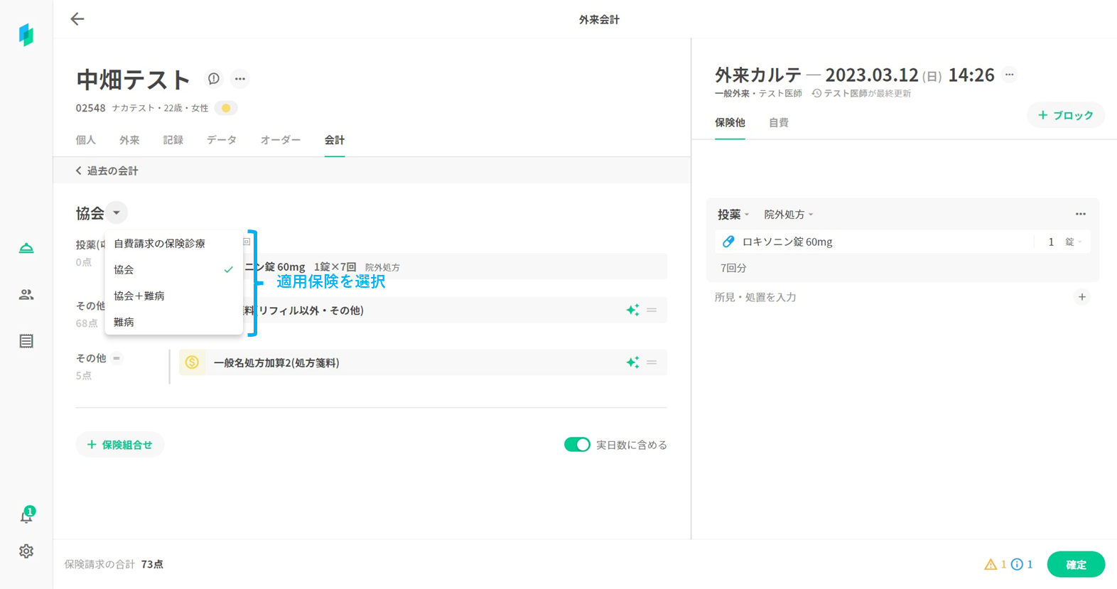
Task: Select 難病 from the insurance menu
Action: pyautogui.click(x=173, y=322)
